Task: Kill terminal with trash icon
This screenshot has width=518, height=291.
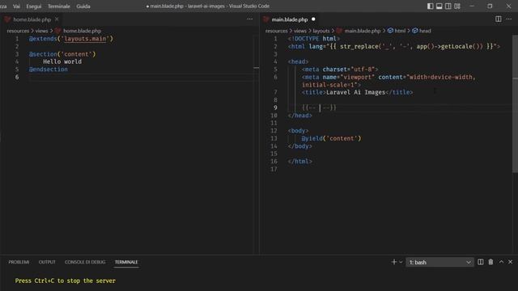Action: tap(490, 262)
